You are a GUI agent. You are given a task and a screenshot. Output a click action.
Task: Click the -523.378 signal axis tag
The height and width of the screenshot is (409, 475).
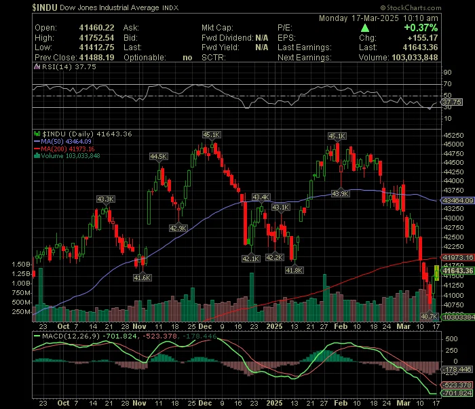457,385
